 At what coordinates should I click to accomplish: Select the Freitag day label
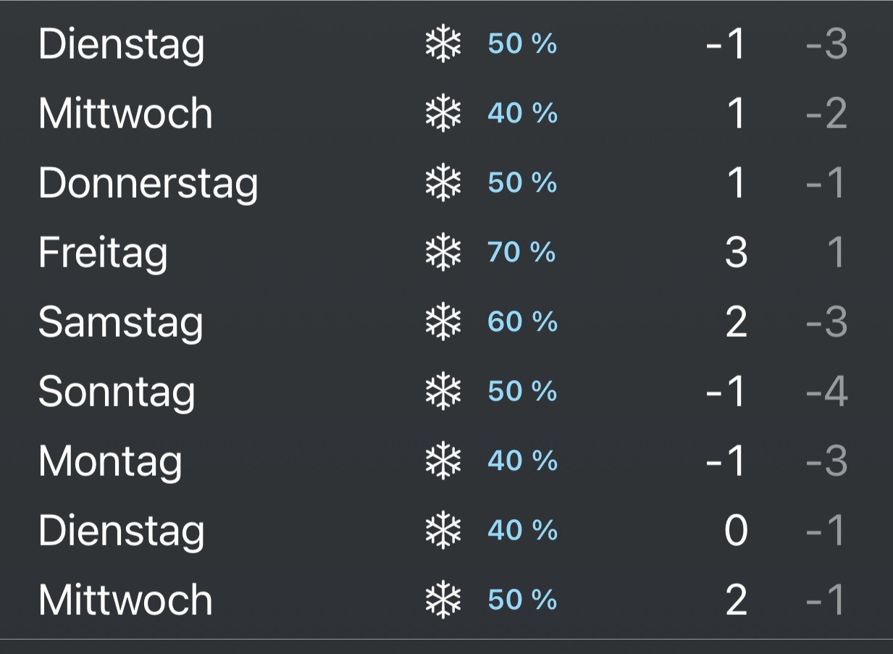pyautogui.click(x=103, y=254)
